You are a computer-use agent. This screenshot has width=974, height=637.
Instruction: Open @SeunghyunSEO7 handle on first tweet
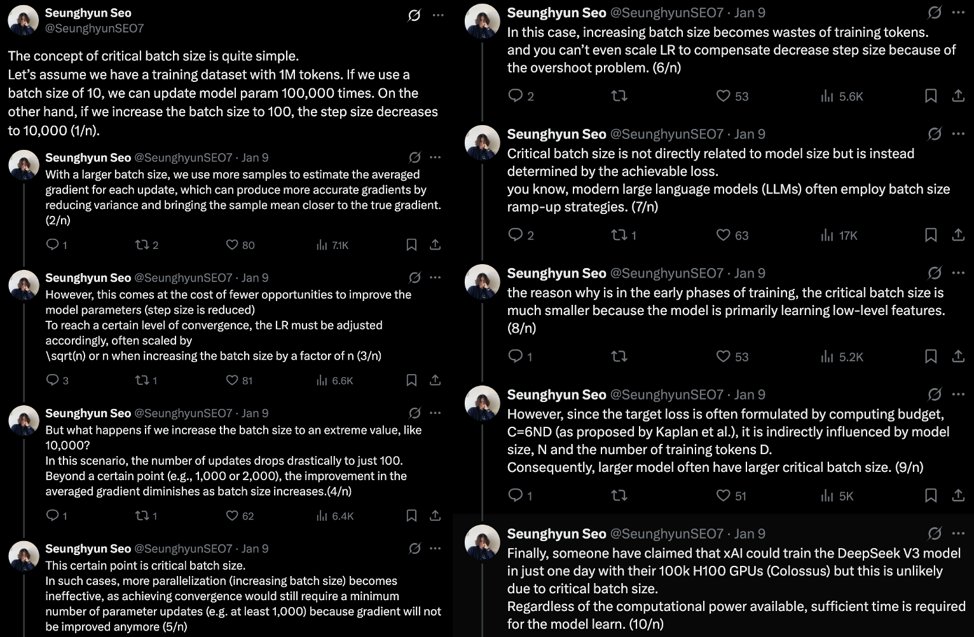pos(95,29)
